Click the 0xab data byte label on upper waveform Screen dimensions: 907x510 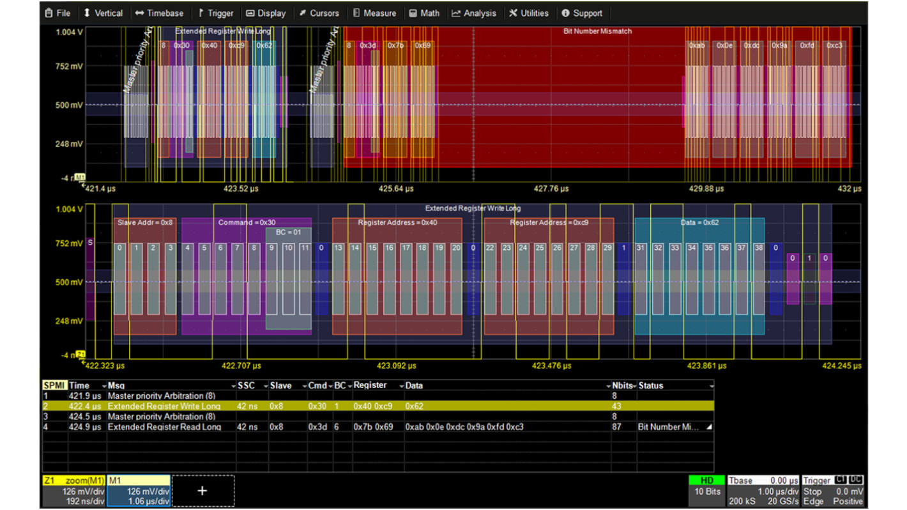(697, 45)
